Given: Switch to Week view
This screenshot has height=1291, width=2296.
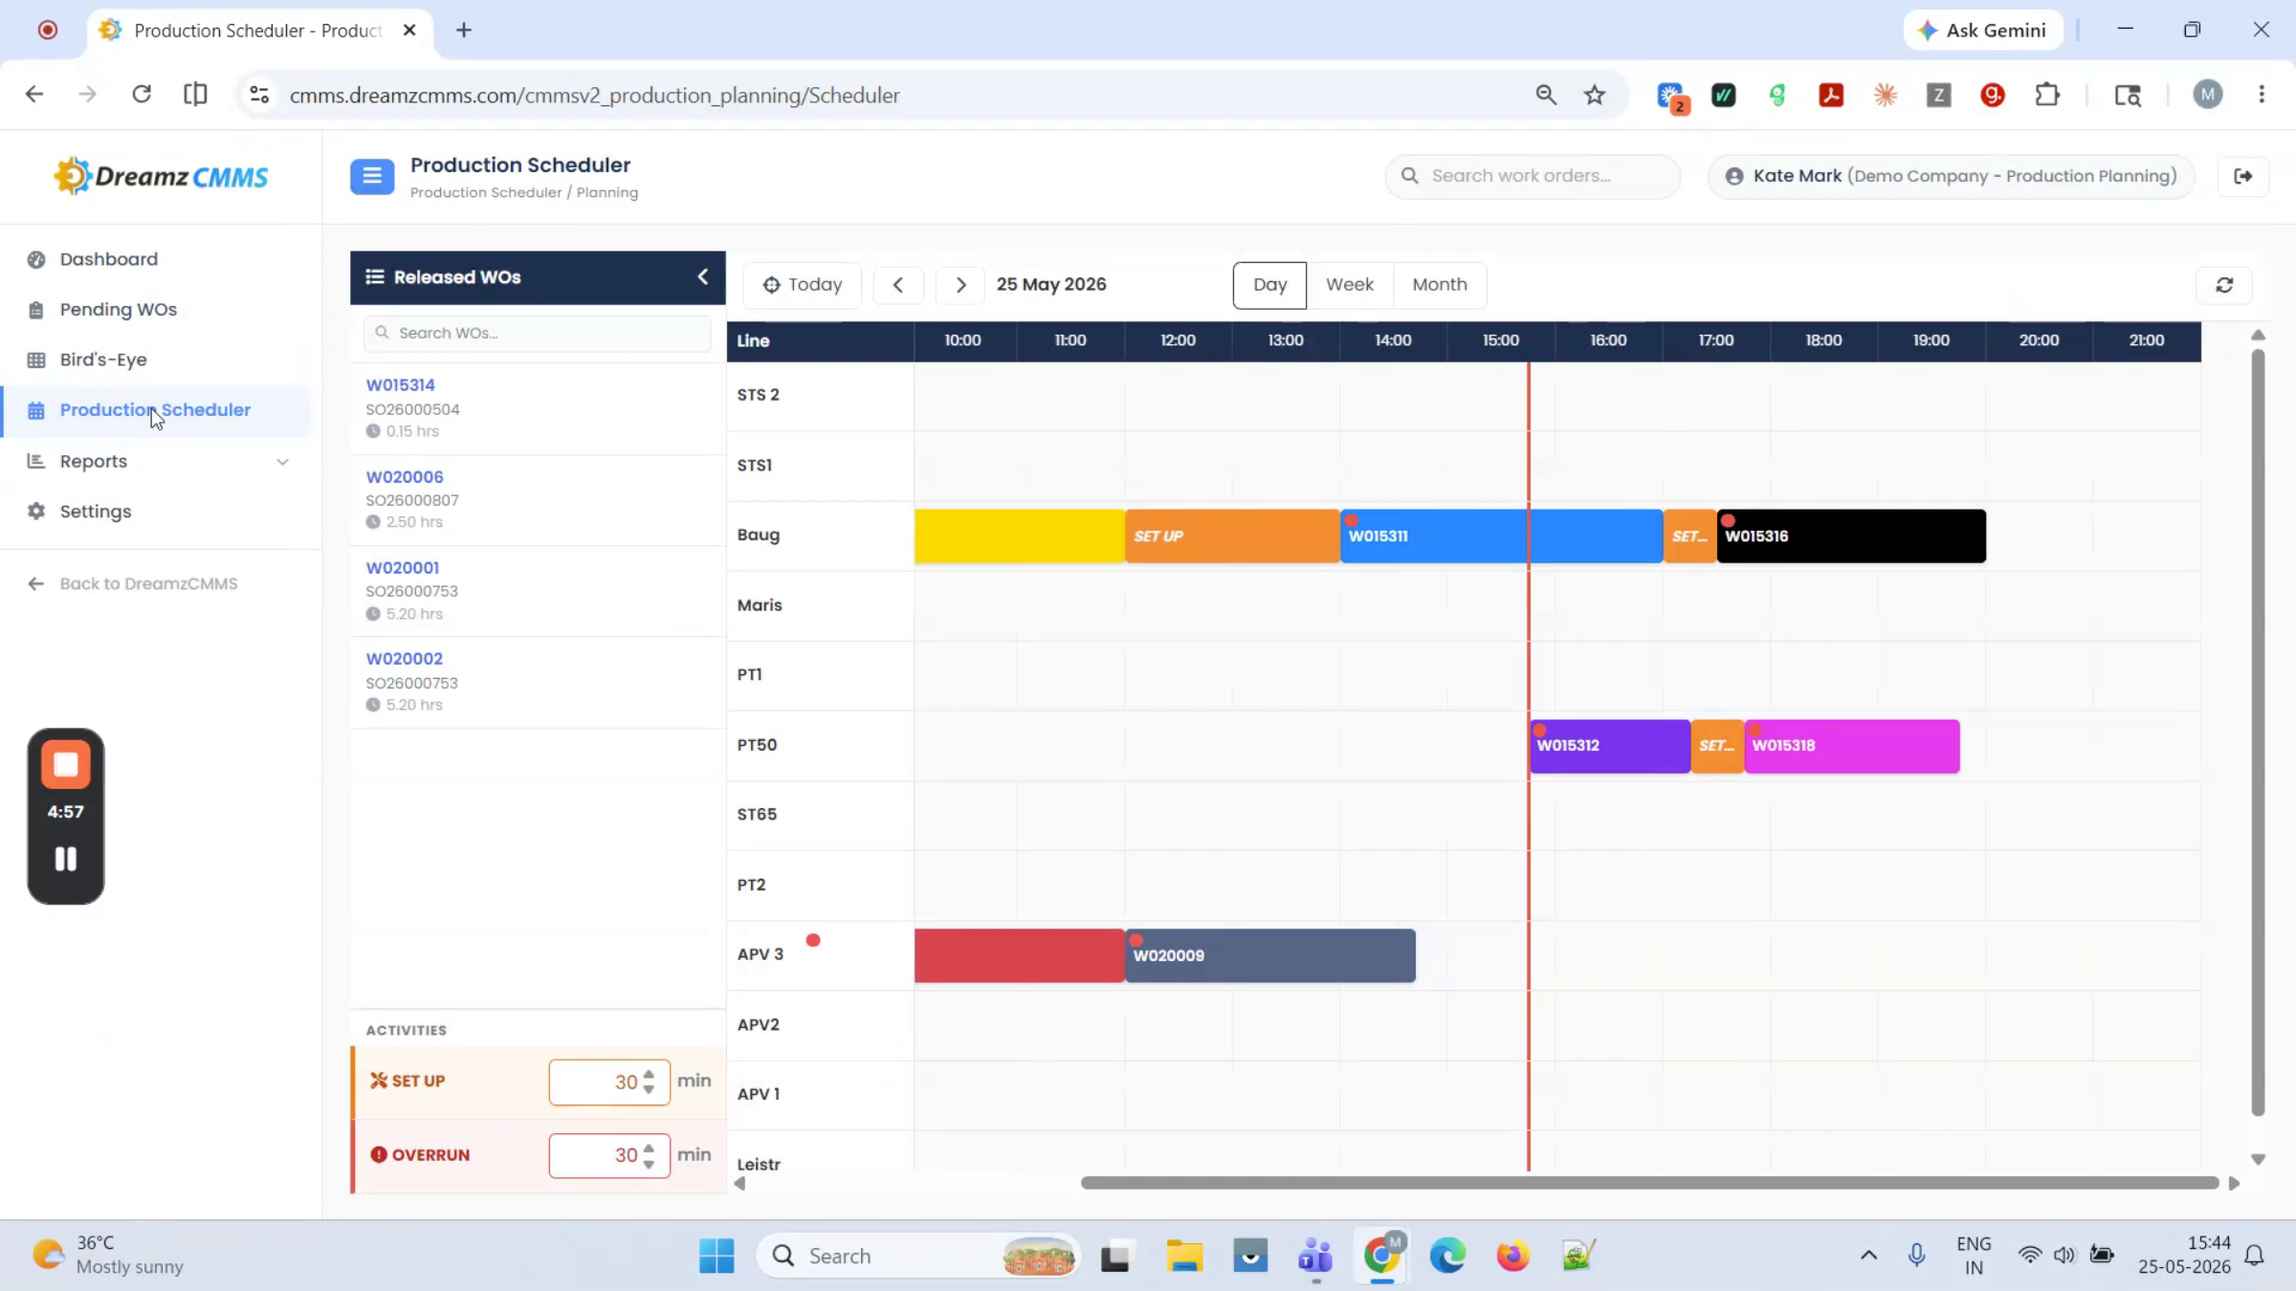Looking at the screenshot, I should [x=1349, y=285].
